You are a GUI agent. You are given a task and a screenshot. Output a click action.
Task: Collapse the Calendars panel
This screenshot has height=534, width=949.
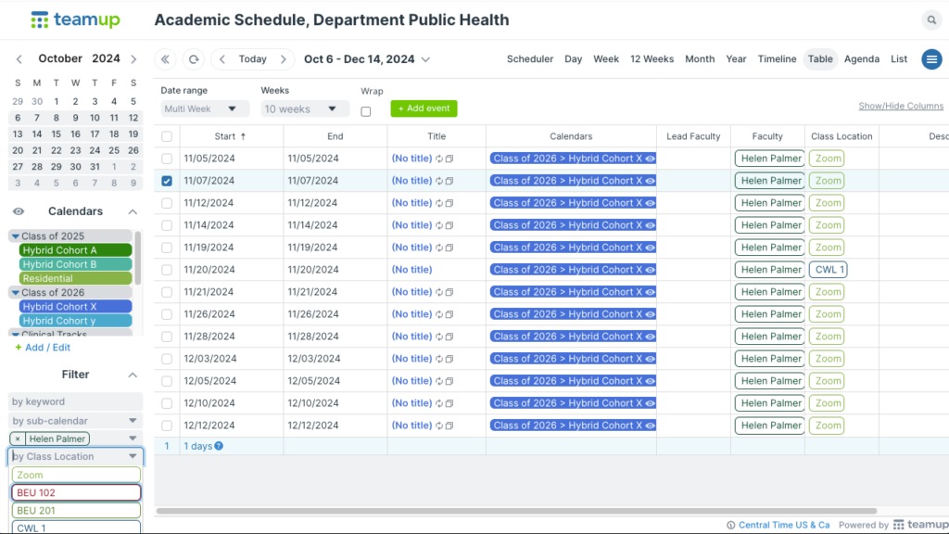(133, 212)
